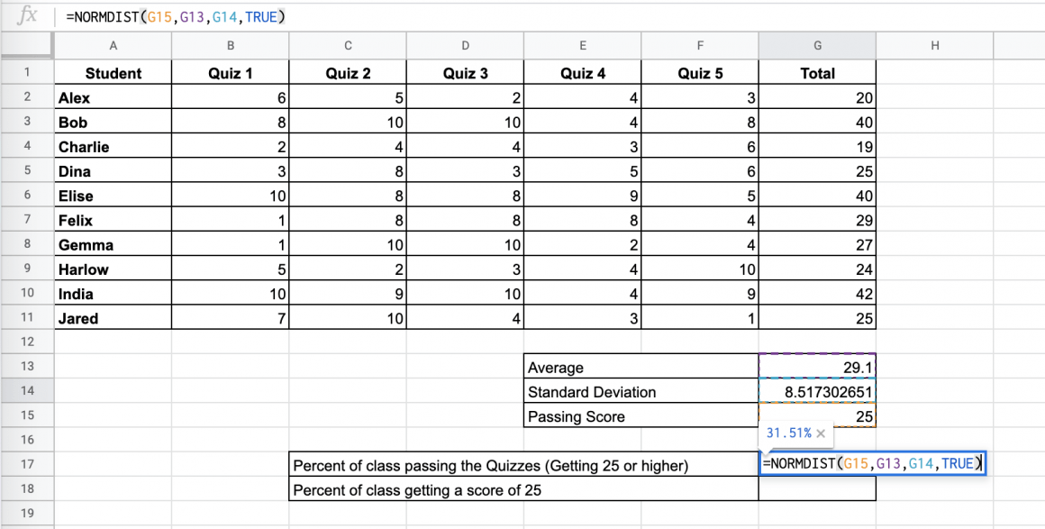Select Bob's Total score of 40
This screenshot has height=529, width=1045.
point(816,121)
